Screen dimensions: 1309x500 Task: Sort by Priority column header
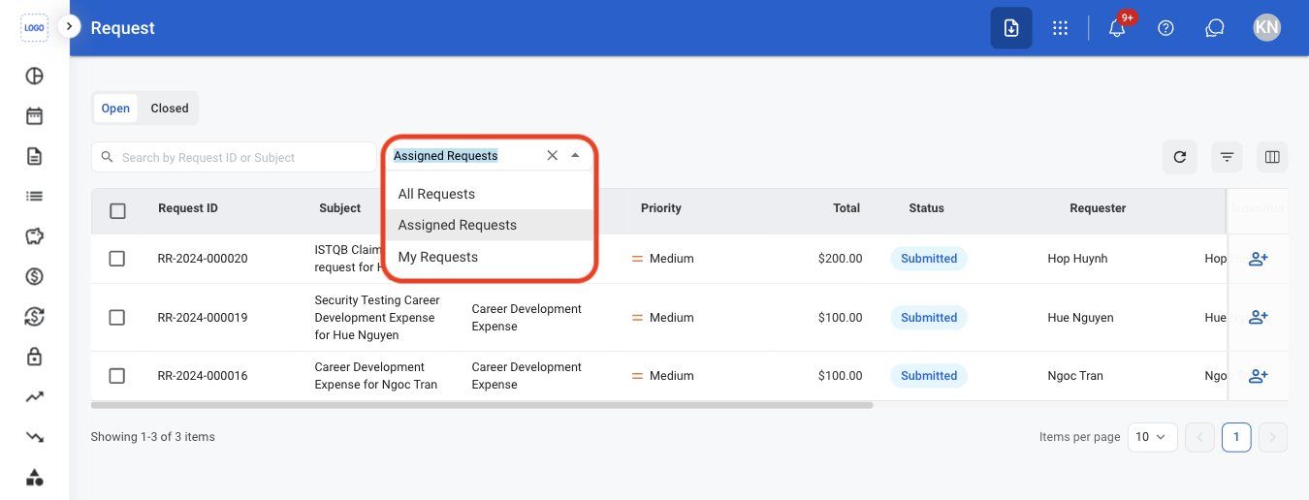(x=661, y=208)
